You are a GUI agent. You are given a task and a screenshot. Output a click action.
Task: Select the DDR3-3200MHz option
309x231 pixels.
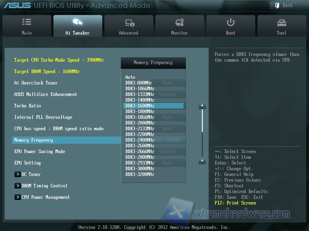coord(140,174)
